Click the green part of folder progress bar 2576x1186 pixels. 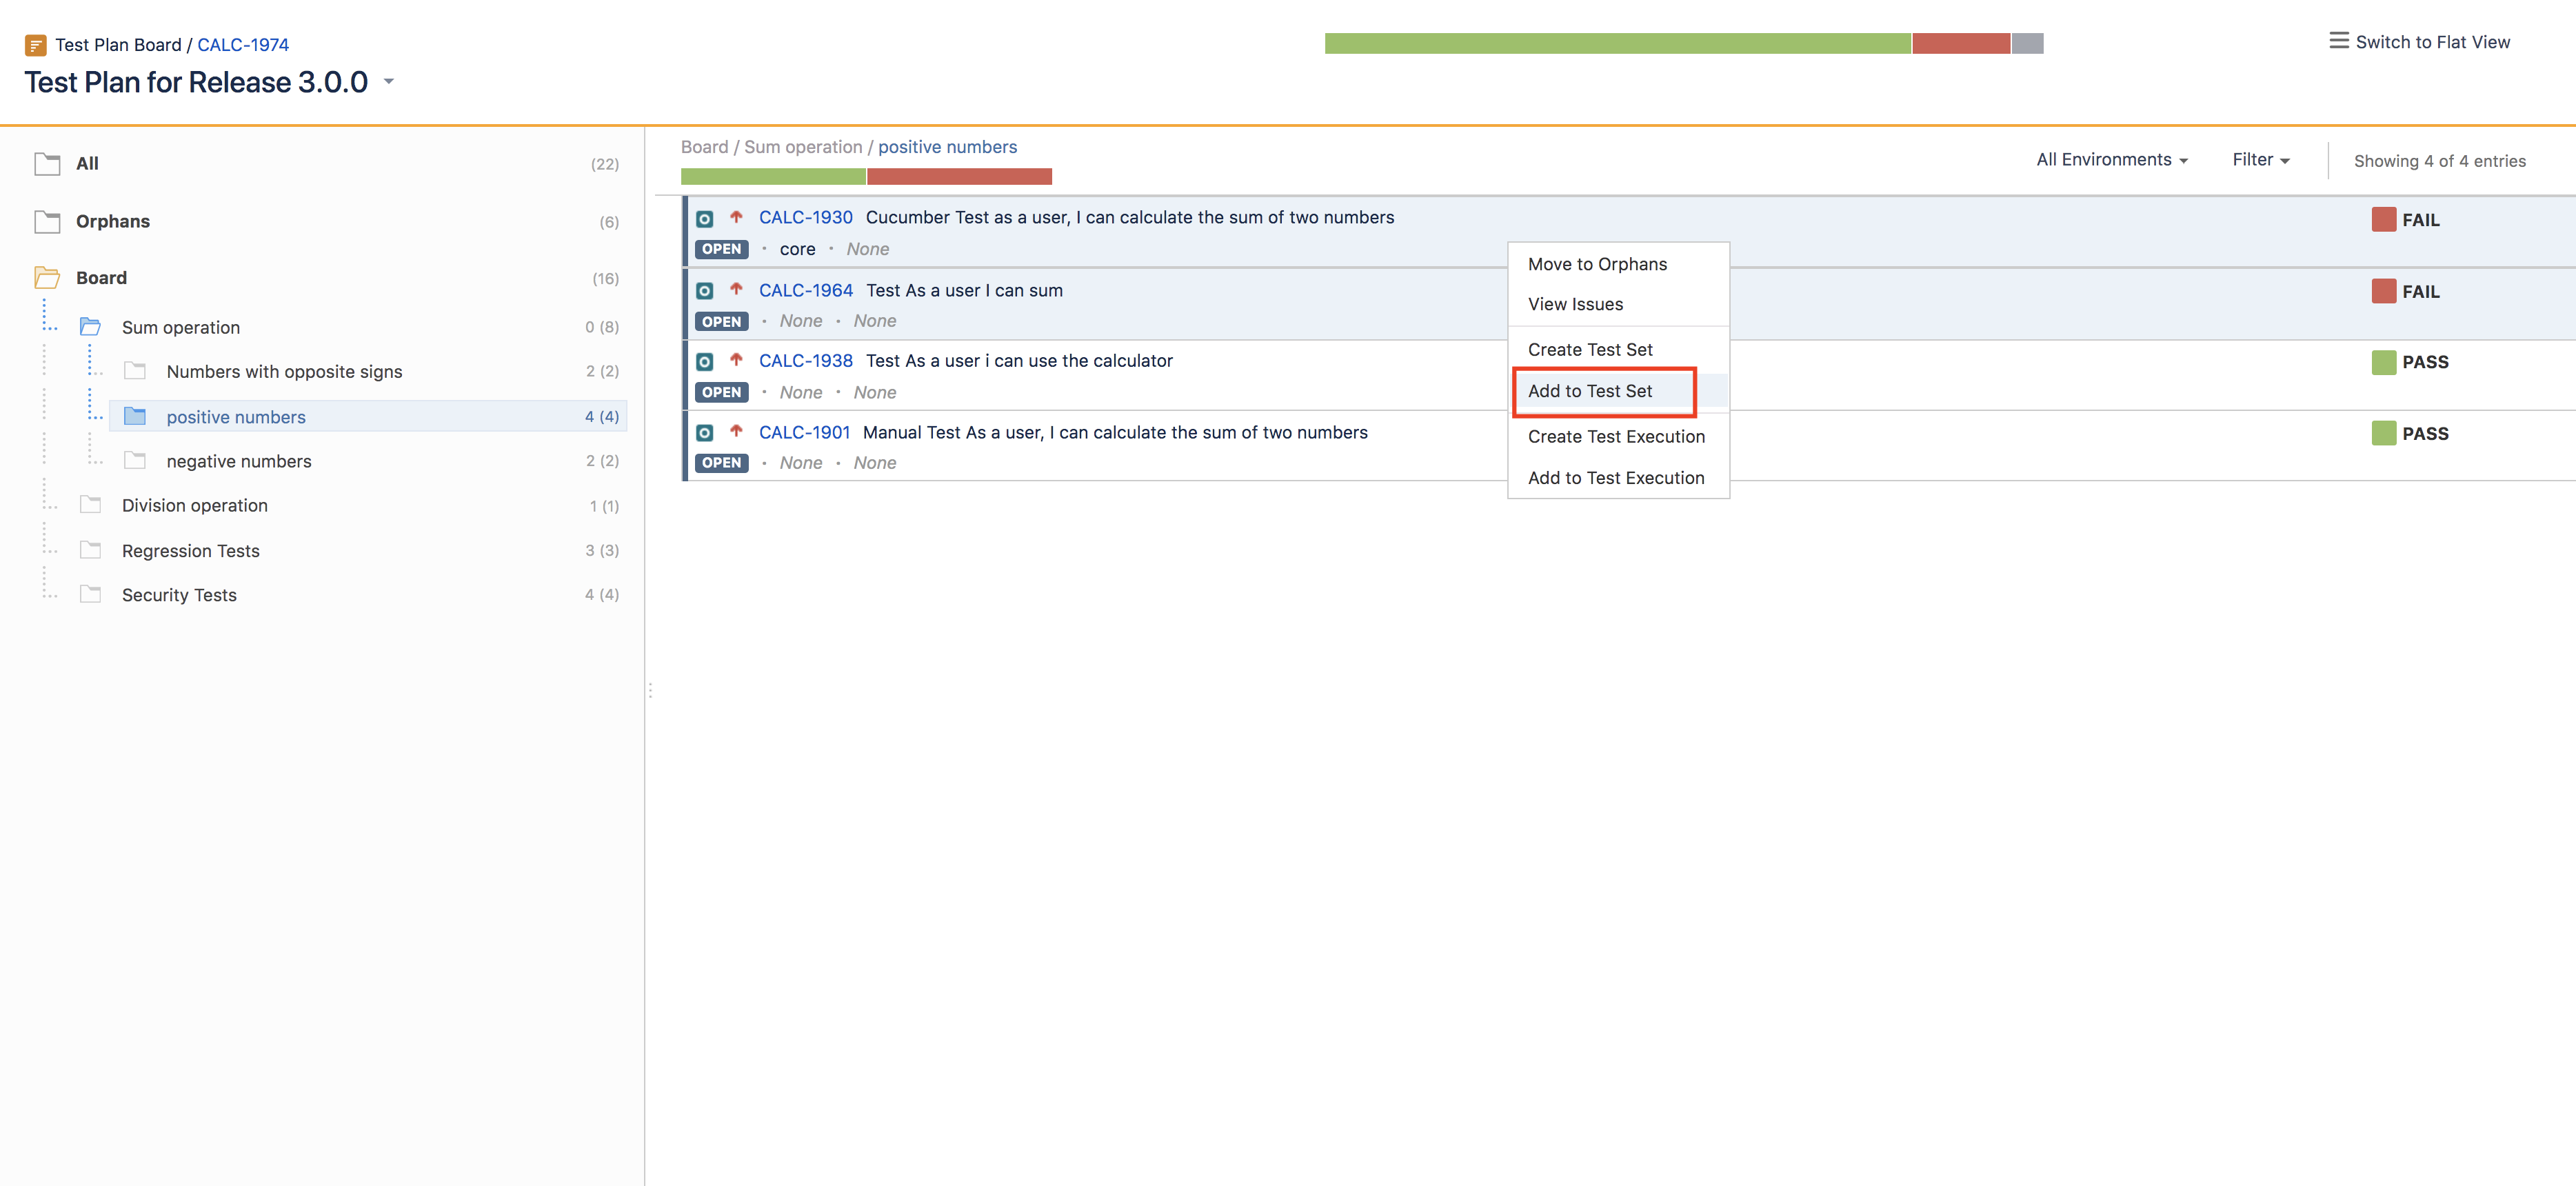773,176
